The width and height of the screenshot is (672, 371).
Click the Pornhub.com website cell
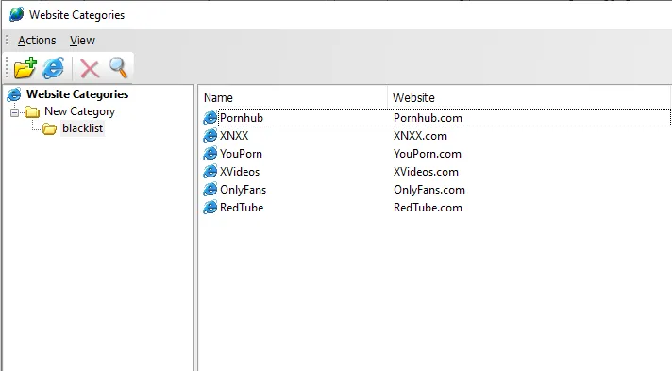click(428, 118)
